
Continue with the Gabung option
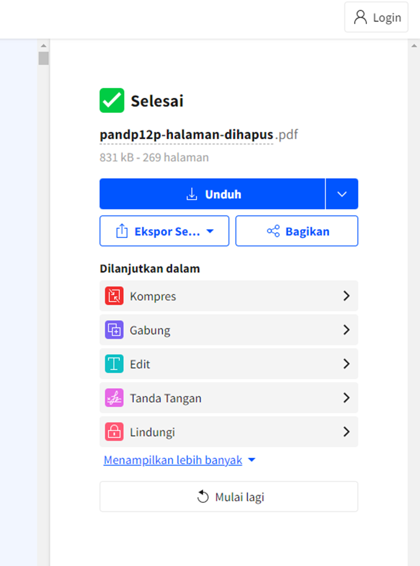click(229, 330)
